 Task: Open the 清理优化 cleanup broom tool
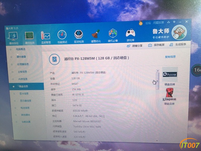pos(96,36)
